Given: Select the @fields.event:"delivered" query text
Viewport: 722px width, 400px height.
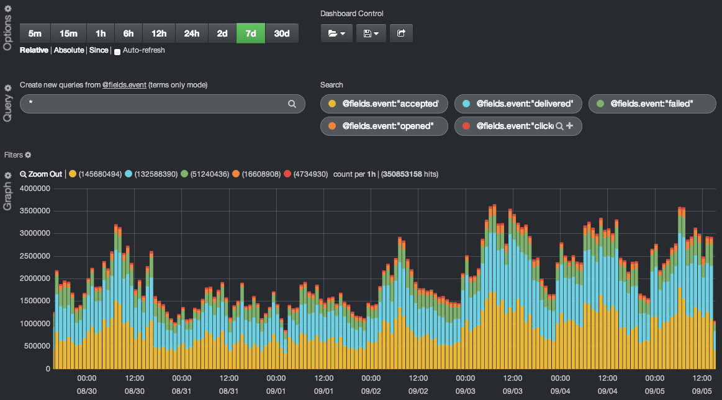Looking at the screenshot, I should tap(525, 104).
